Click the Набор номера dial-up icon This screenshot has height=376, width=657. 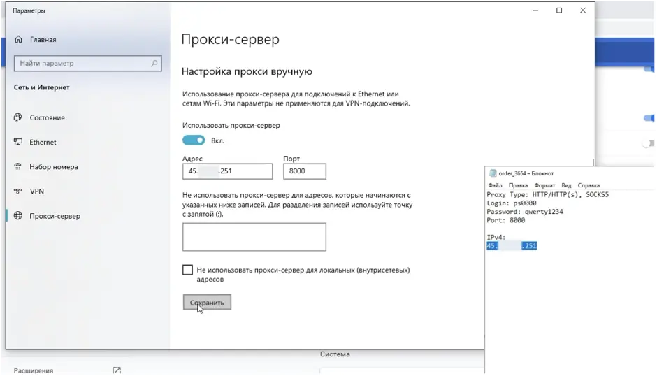coord(17,166)
